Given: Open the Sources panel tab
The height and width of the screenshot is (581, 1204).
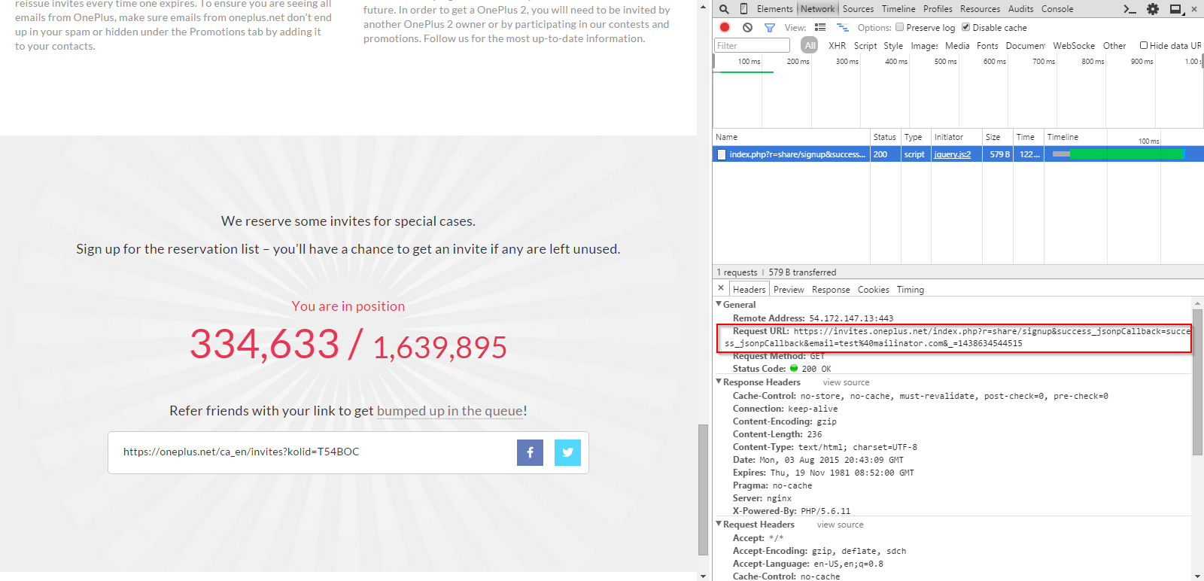Looking at the screenshot, I should pyautogui.click(x=858, y=9).
